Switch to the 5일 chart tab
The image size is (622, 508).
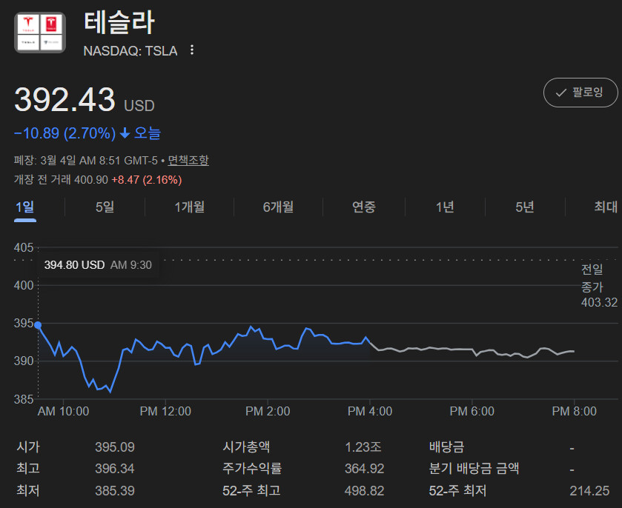coord(105,207)
